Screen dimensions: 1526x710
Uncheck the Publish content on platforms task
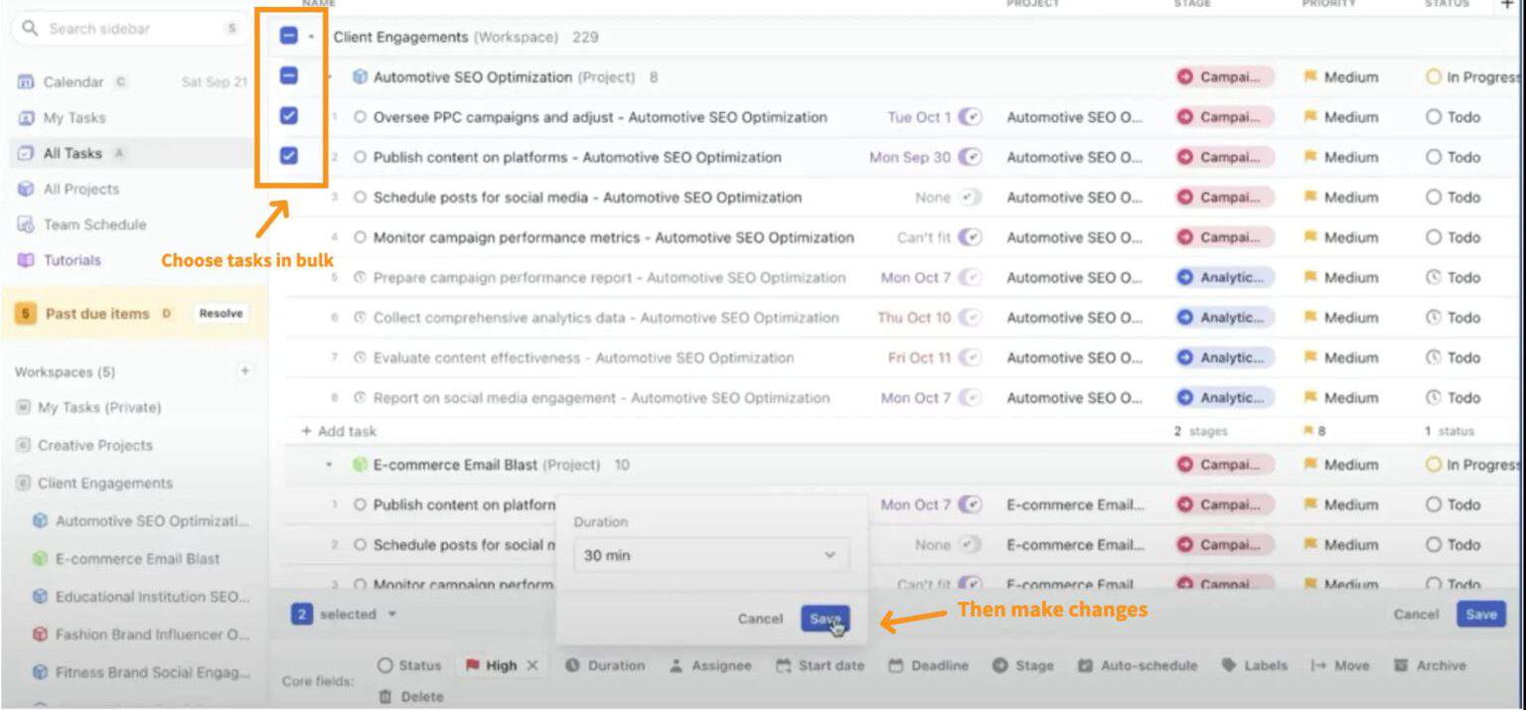(291, 156)
